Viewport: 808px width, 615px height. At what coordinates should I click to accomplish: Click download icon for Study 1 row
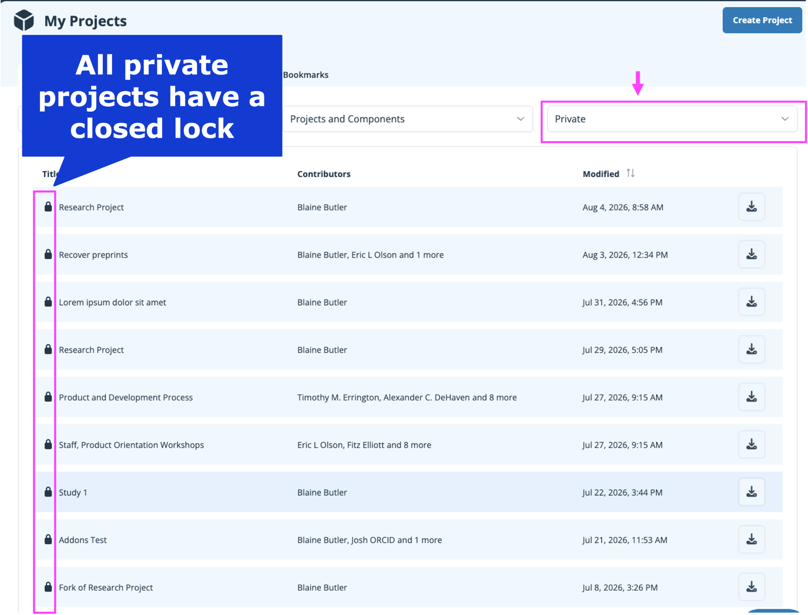(x=751, y=492)
